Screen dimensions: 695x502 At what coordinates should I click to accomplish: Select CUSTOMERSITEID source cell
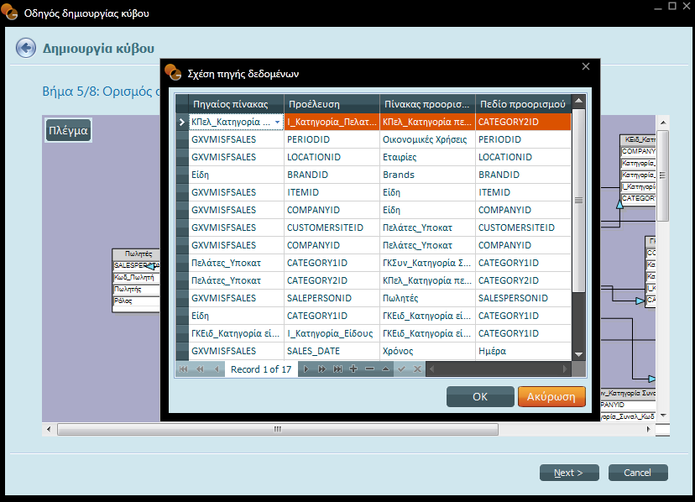[332, 227]
